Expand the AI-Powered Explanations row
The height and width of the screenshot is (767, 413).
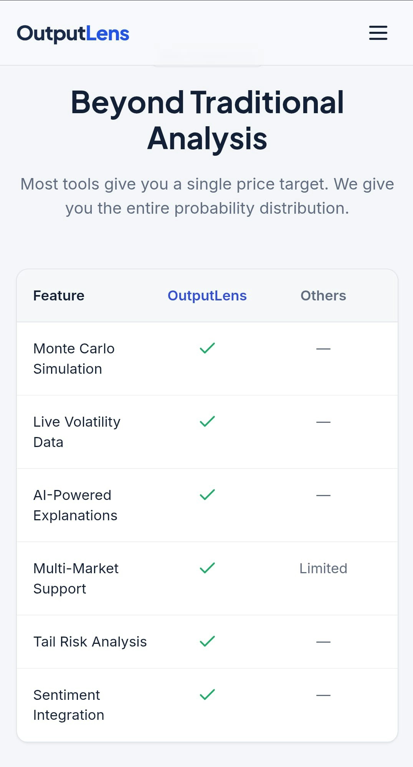tap(75, 505)
